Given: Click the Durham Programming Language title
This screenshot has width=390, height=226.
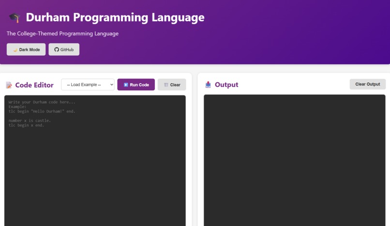Looking at the screenshot, I should pos(115,17).
